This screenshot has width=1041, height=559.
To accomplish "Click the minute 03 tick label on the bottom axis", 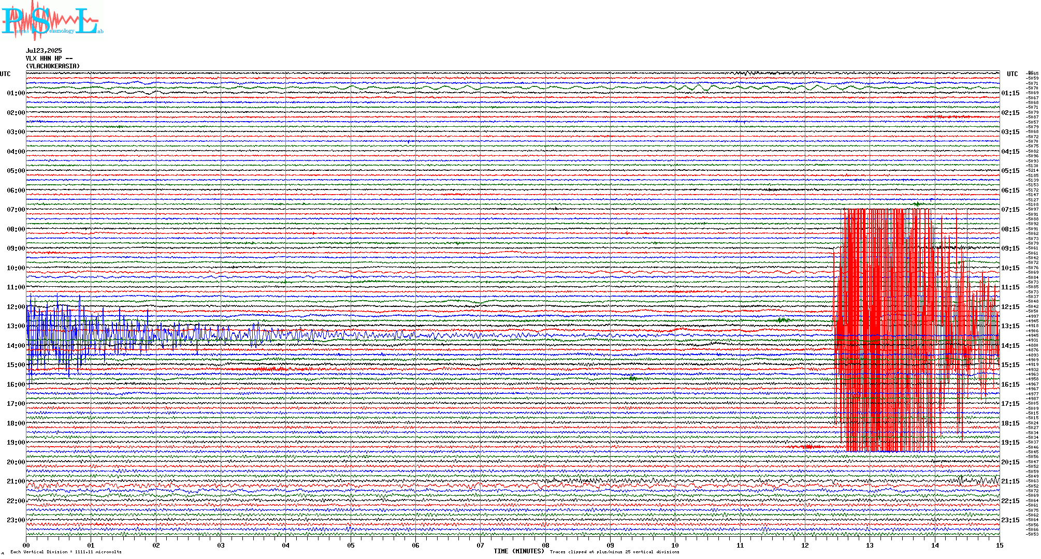I will pyautogui.click(x=221, y=545).
